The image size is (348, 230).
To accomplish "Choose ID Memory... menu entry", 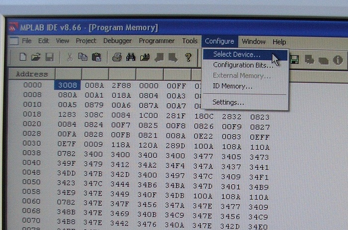I will (245, 86).
